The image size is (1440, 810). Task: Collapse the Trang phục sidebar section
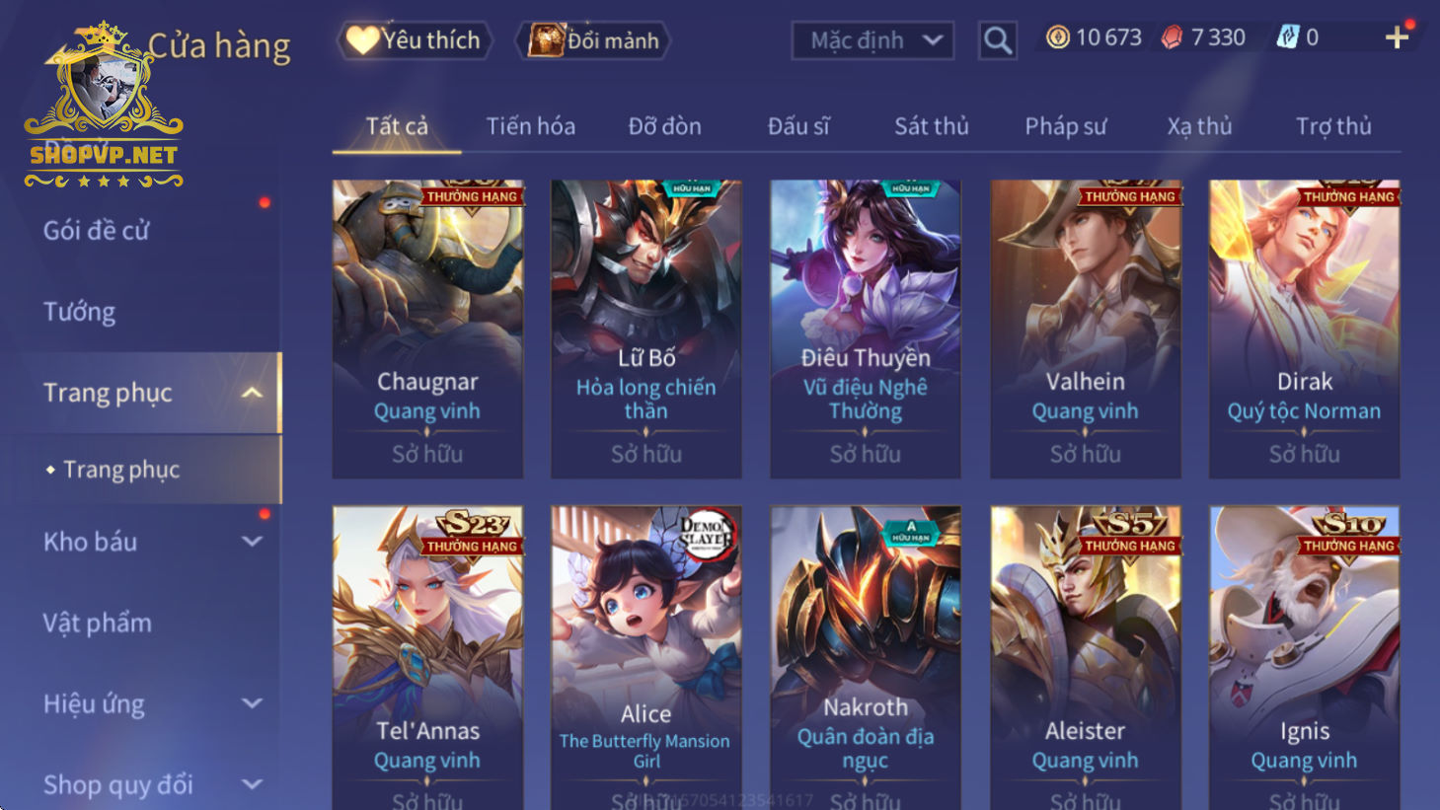[253, 393]
